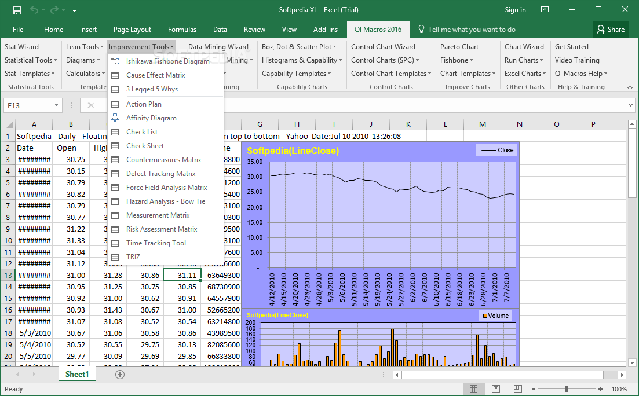Click the Save icon in the title bar
This screenshot has height=396, width=639.
[17, 10]
